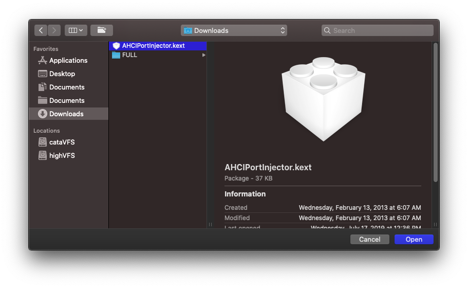Click the cataVFS drive icon
This screenshot has width=468, height=288.
pyautogui.click(x=43, y=142)
